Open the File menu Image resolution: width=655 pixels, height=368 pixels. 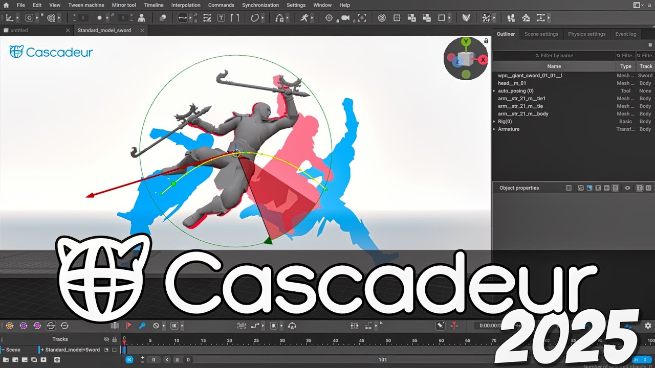[x=20, y=5]
